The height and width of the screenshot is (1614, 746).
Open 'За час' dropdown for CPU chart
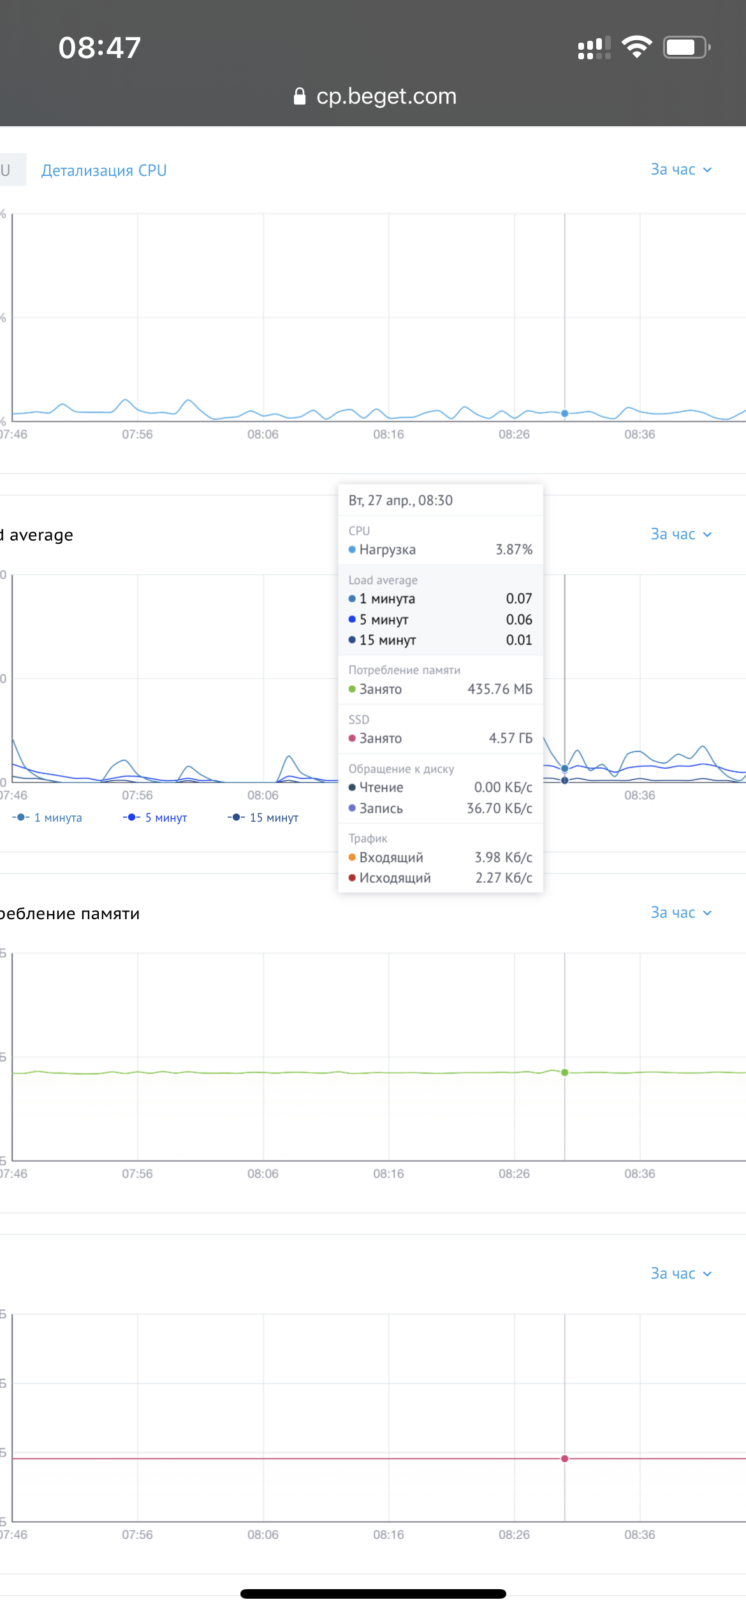(681, 170)
